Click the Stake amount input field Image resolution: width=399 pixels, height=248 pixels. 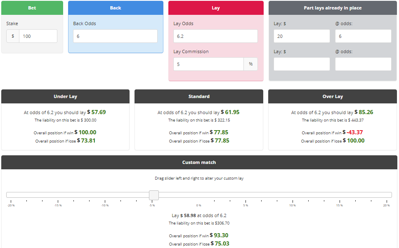coord(38,36)
